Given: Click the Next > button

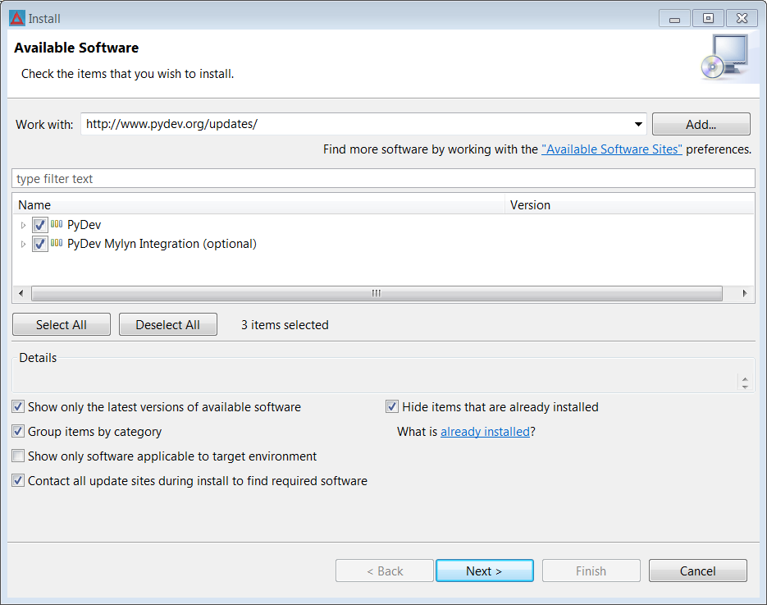Looking at the screenshot, I should click(x=484, y=571).
